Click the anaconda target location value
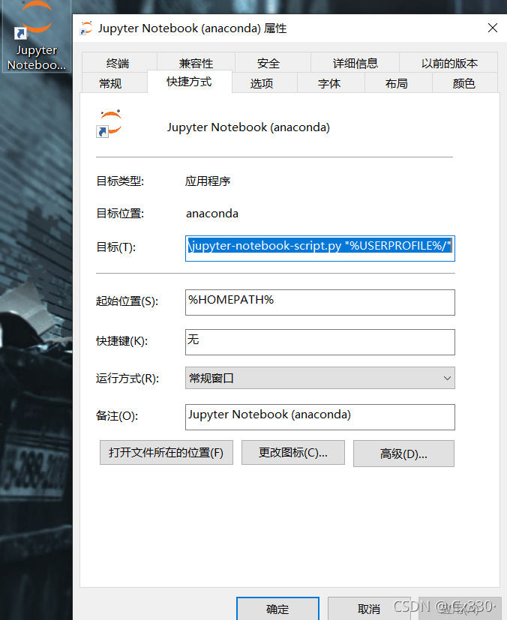This screenshot has height=620, width=507. coord(212,214)
